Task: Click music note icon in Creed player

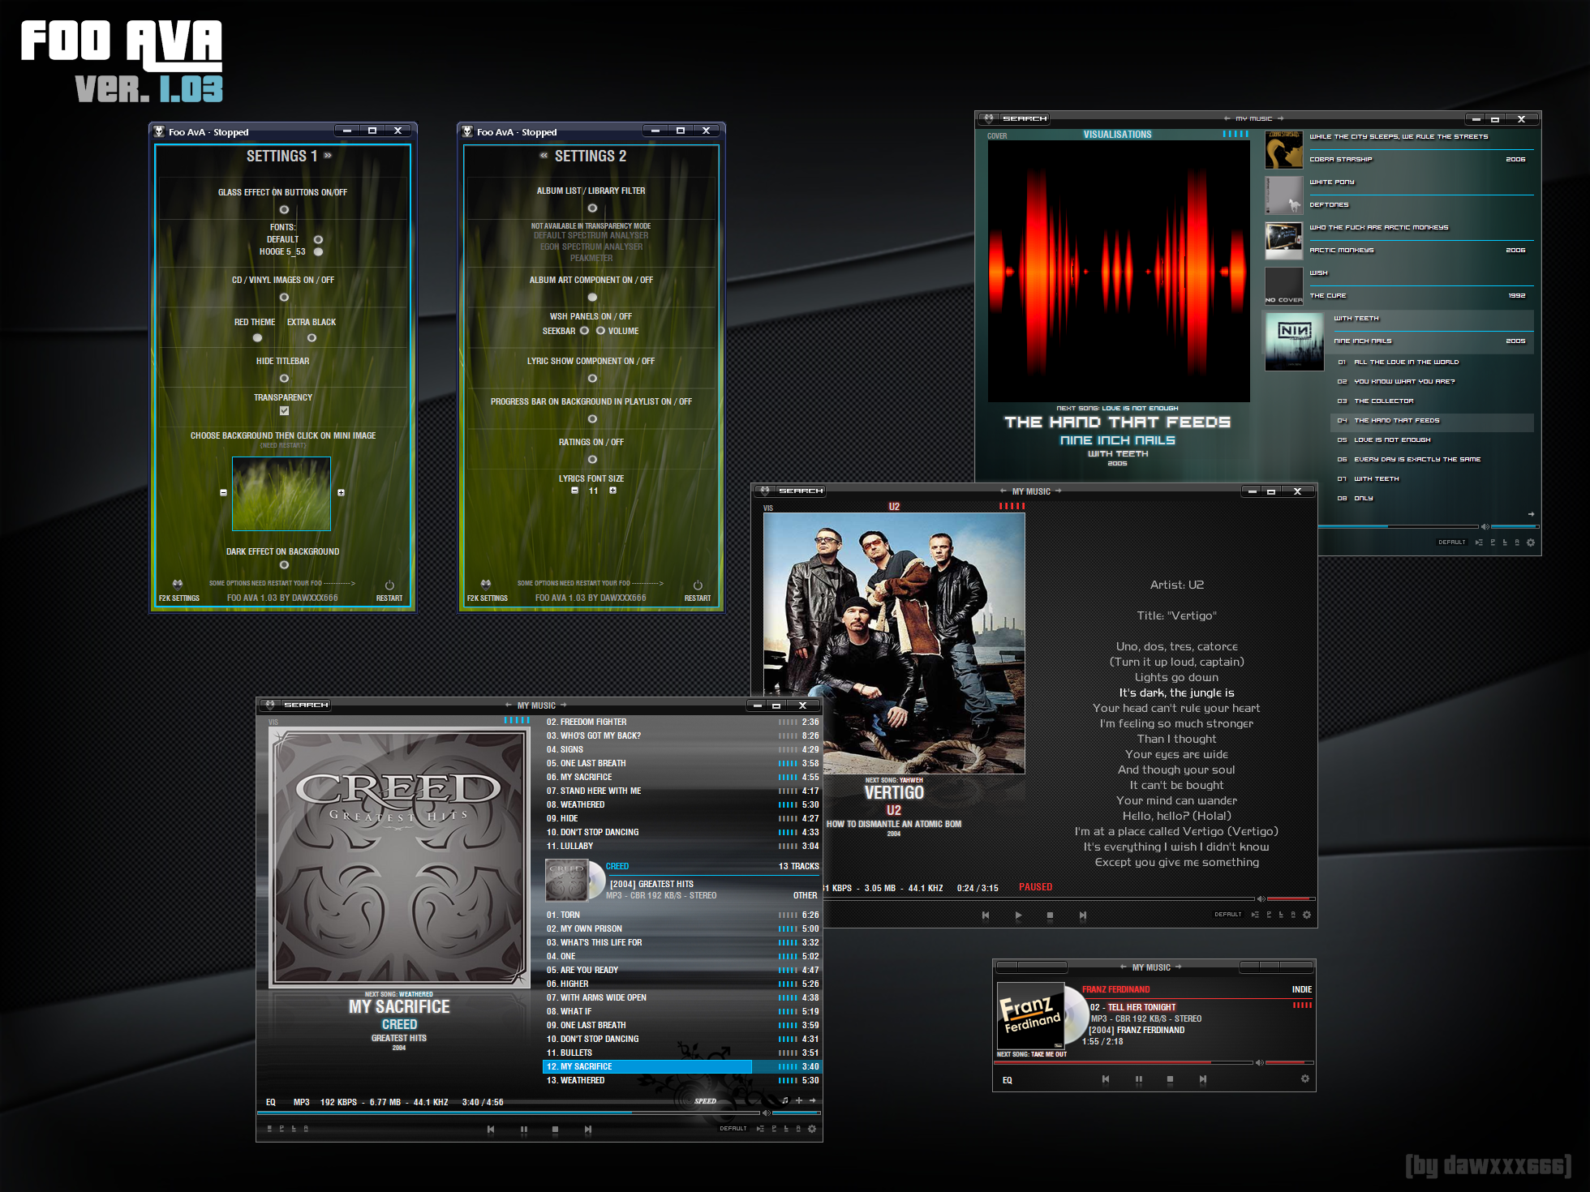Action: (x=784, y=1100)
